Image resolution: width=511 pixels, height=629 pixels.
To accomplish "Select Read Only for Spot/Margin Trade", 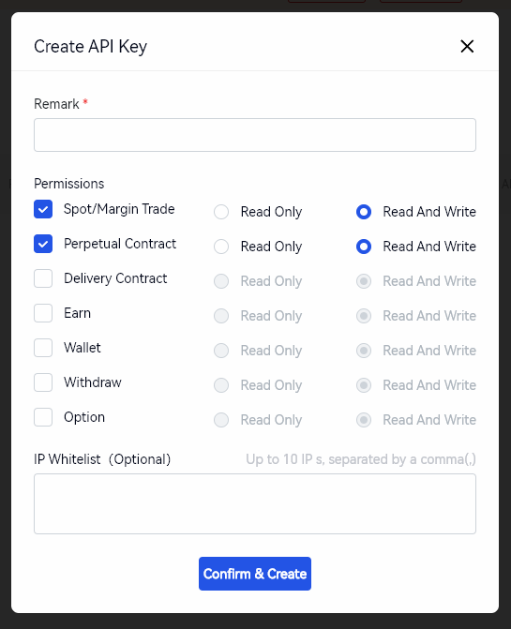I will (221, 212).
